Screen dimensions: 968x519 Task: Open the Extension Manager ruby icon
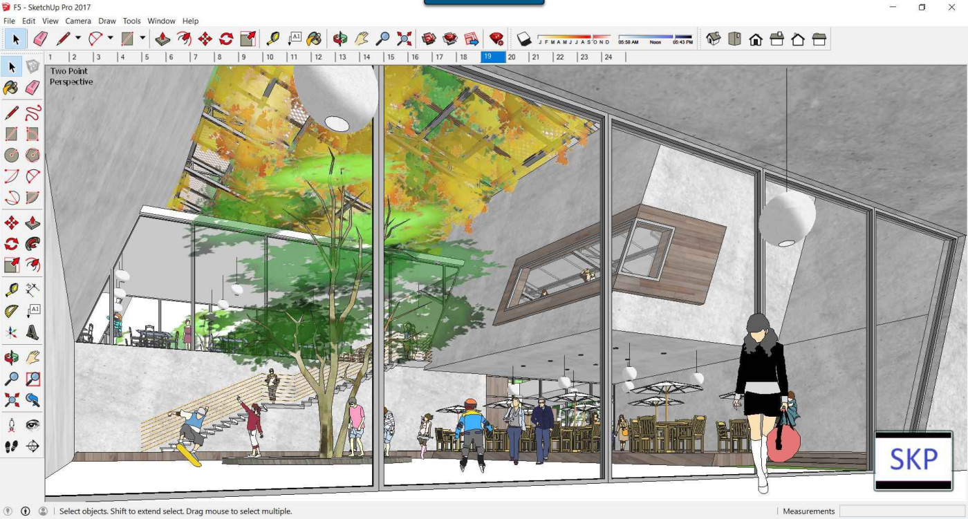click(x=496, y=39)
